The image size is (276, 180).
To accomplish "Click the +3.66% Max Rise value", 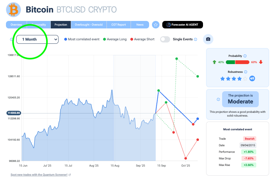I will click(249, 165).
